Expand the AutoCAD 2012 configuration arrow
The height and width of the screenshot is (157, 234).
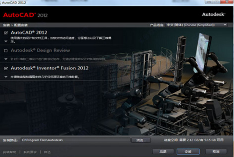coord(6,41)
